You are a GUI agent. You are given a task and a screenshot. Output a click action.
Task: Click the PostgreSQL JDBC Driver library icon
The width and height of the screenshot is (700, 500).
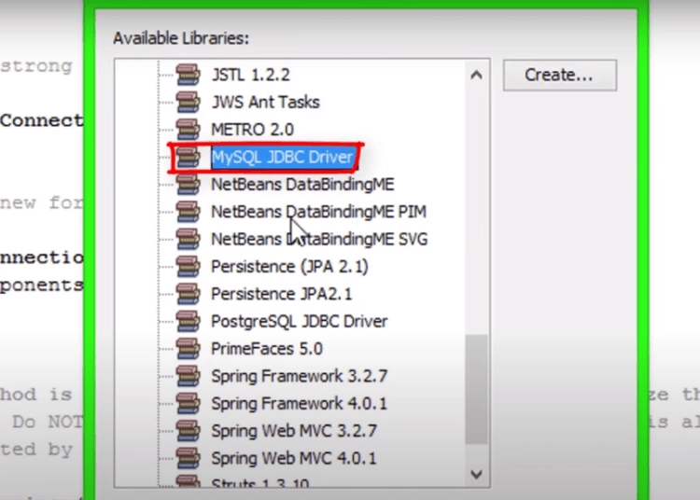188,321
